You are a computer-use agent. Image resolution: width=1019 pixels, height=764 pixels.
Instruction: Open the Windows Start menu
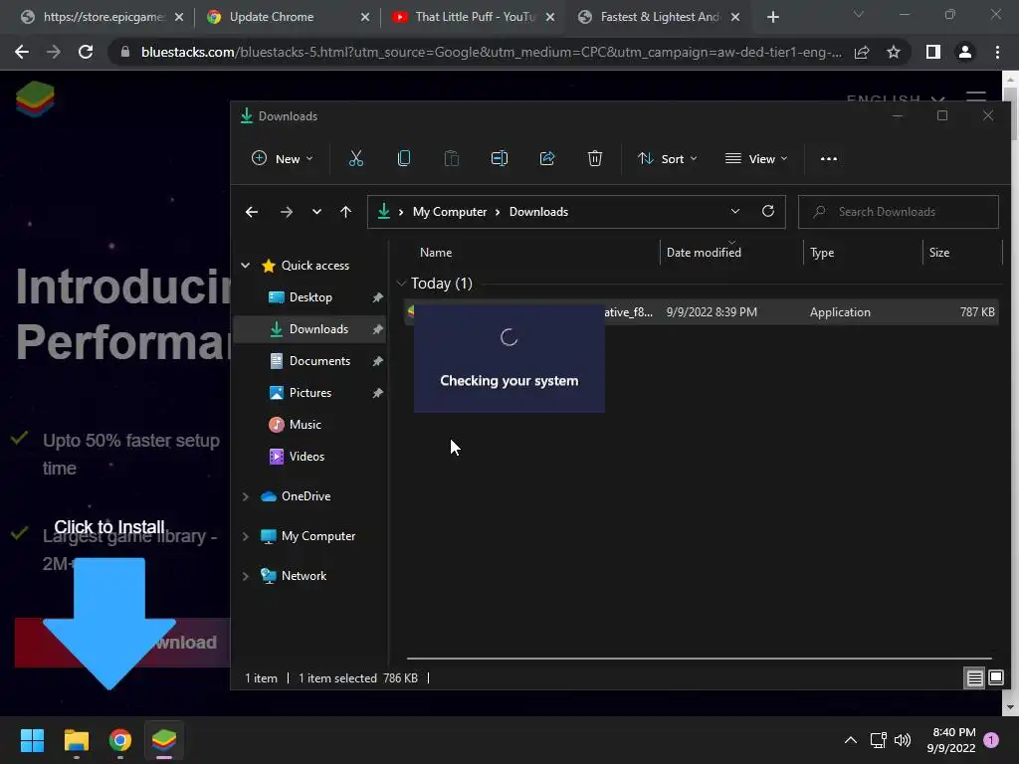(32, 740)
